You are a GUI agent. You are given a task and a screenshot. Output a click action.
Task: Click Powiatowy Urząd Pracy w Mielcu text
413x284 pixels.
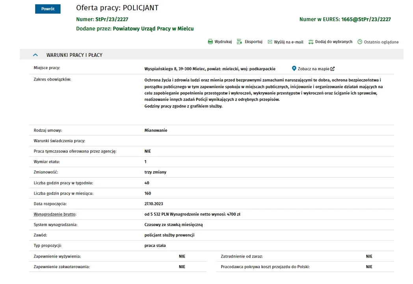pos(153,28)
